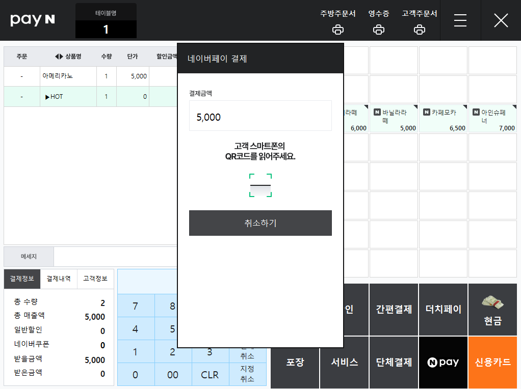Switch to the 고객정보 tab
The width and height of the screenshot is (521, 389).
tap(95, 279)
